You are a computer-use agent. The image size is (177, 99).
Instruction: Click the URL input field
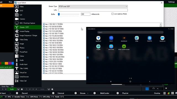[93, 10]
